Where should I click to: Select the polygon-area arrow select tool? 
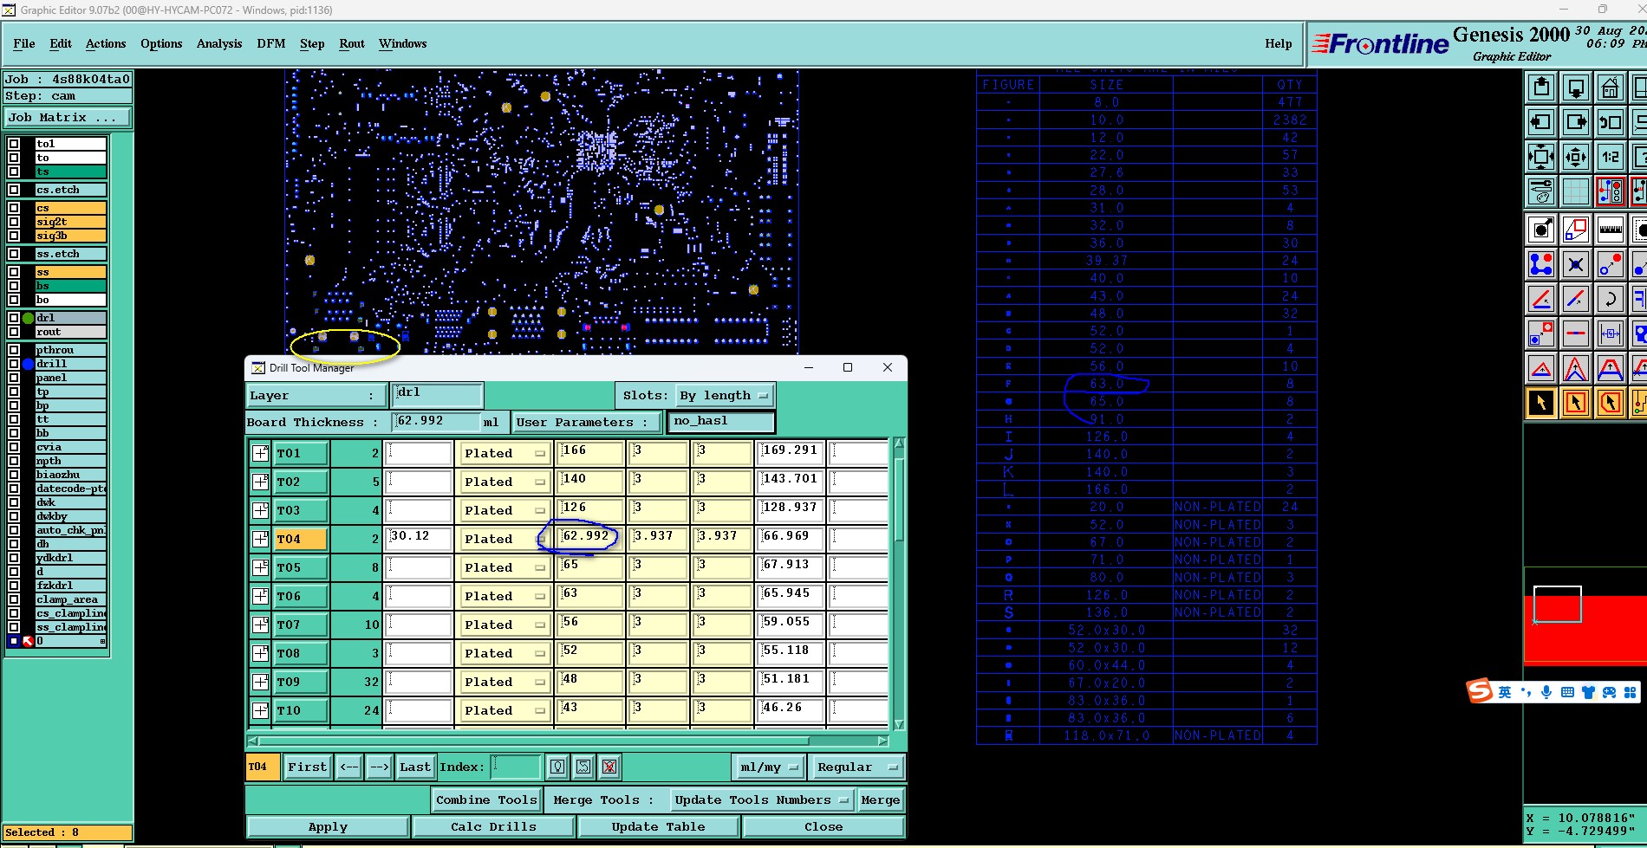point(1610,403)
